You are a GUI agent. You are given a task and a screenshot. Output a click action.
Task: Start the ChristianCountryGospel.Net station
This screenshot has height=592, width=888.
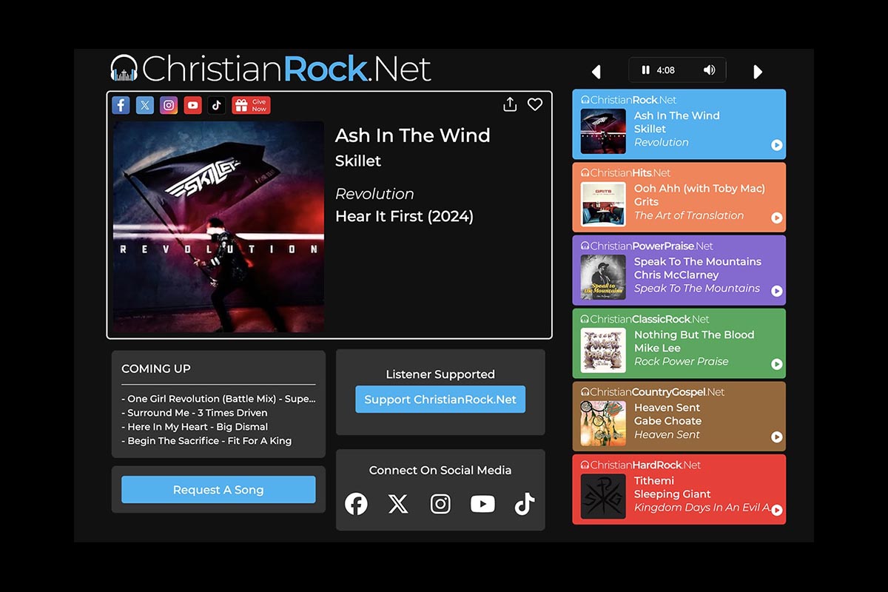[x=776, y=437]
